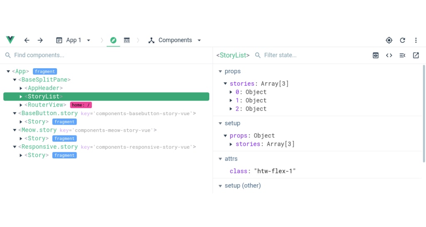Expand stories Array[3] under setup

(231, 144)
